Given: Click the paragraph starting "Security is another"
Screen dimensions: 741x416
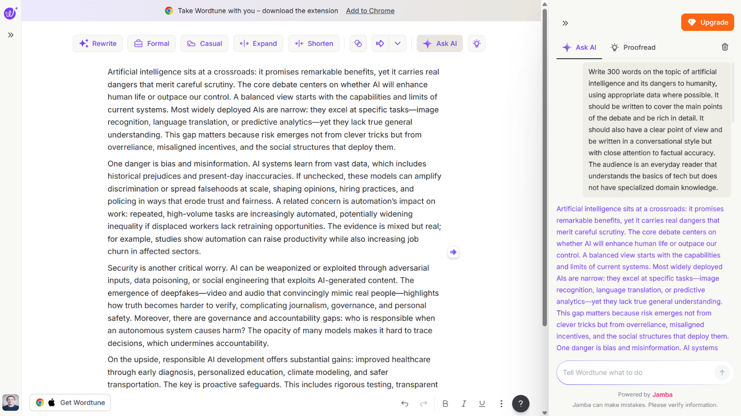Looking at the screenshot, I should click(x=273, y=305).
